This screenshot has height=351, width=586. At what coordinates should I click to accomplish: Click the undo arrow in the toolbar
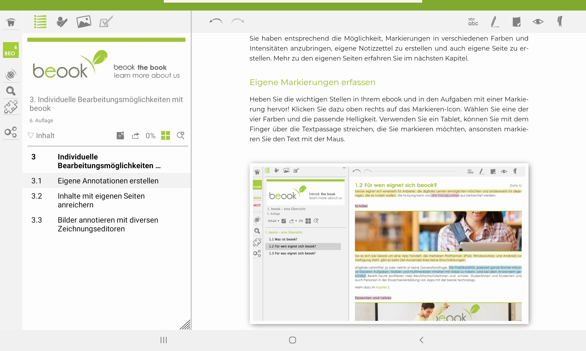pos(216,21)
